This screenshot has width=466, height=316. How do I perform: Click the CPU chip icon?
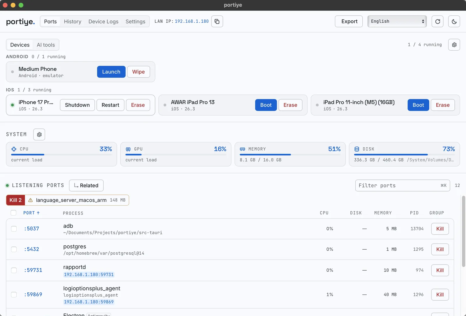coord(14,149)
